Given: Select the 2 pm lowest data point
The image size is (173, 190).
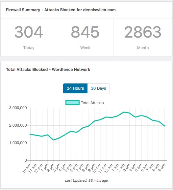Looking at the screenshot, I should pos(54,140).
